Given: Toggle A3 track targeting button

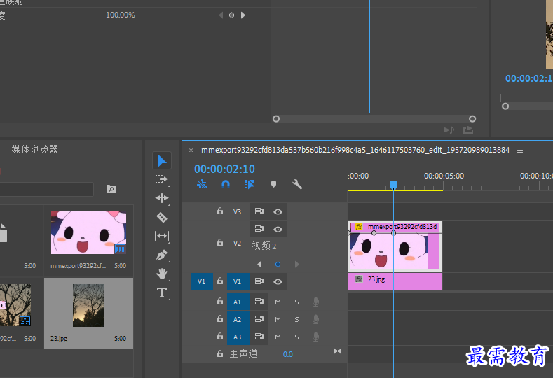Looking at the screenshot, I should [x=238, y=337].
